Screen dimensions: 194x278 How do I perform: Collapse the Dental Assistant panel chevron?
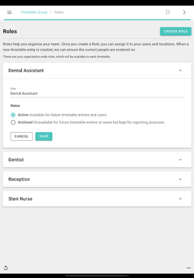pos(180,70)
